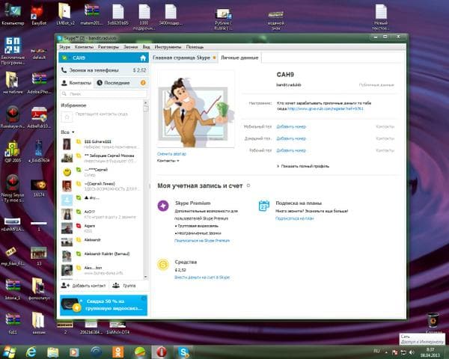Click Подписаться на Skype Premium link
This screenshot has width=449, height=359.
(x=202, y=241)
